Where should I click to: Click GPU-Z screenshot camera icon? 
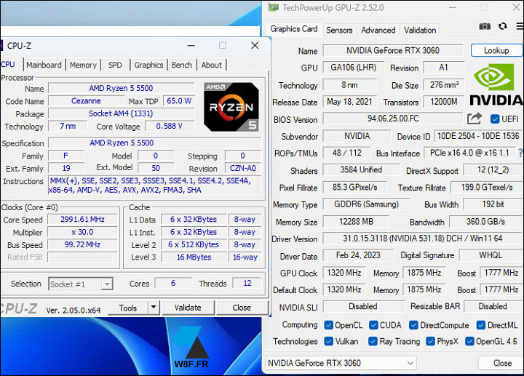(485, 26)
